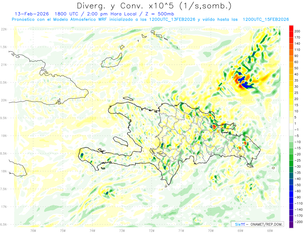Image resolution: width=303 pixels, height=234 pixels.
Task: Click the '74W' longitude label
Action: pyautogui.click(x=92, y=231)
